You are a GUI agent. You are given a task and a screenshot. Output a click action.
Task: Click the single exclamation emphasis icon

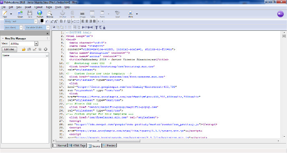click(66, 27)
